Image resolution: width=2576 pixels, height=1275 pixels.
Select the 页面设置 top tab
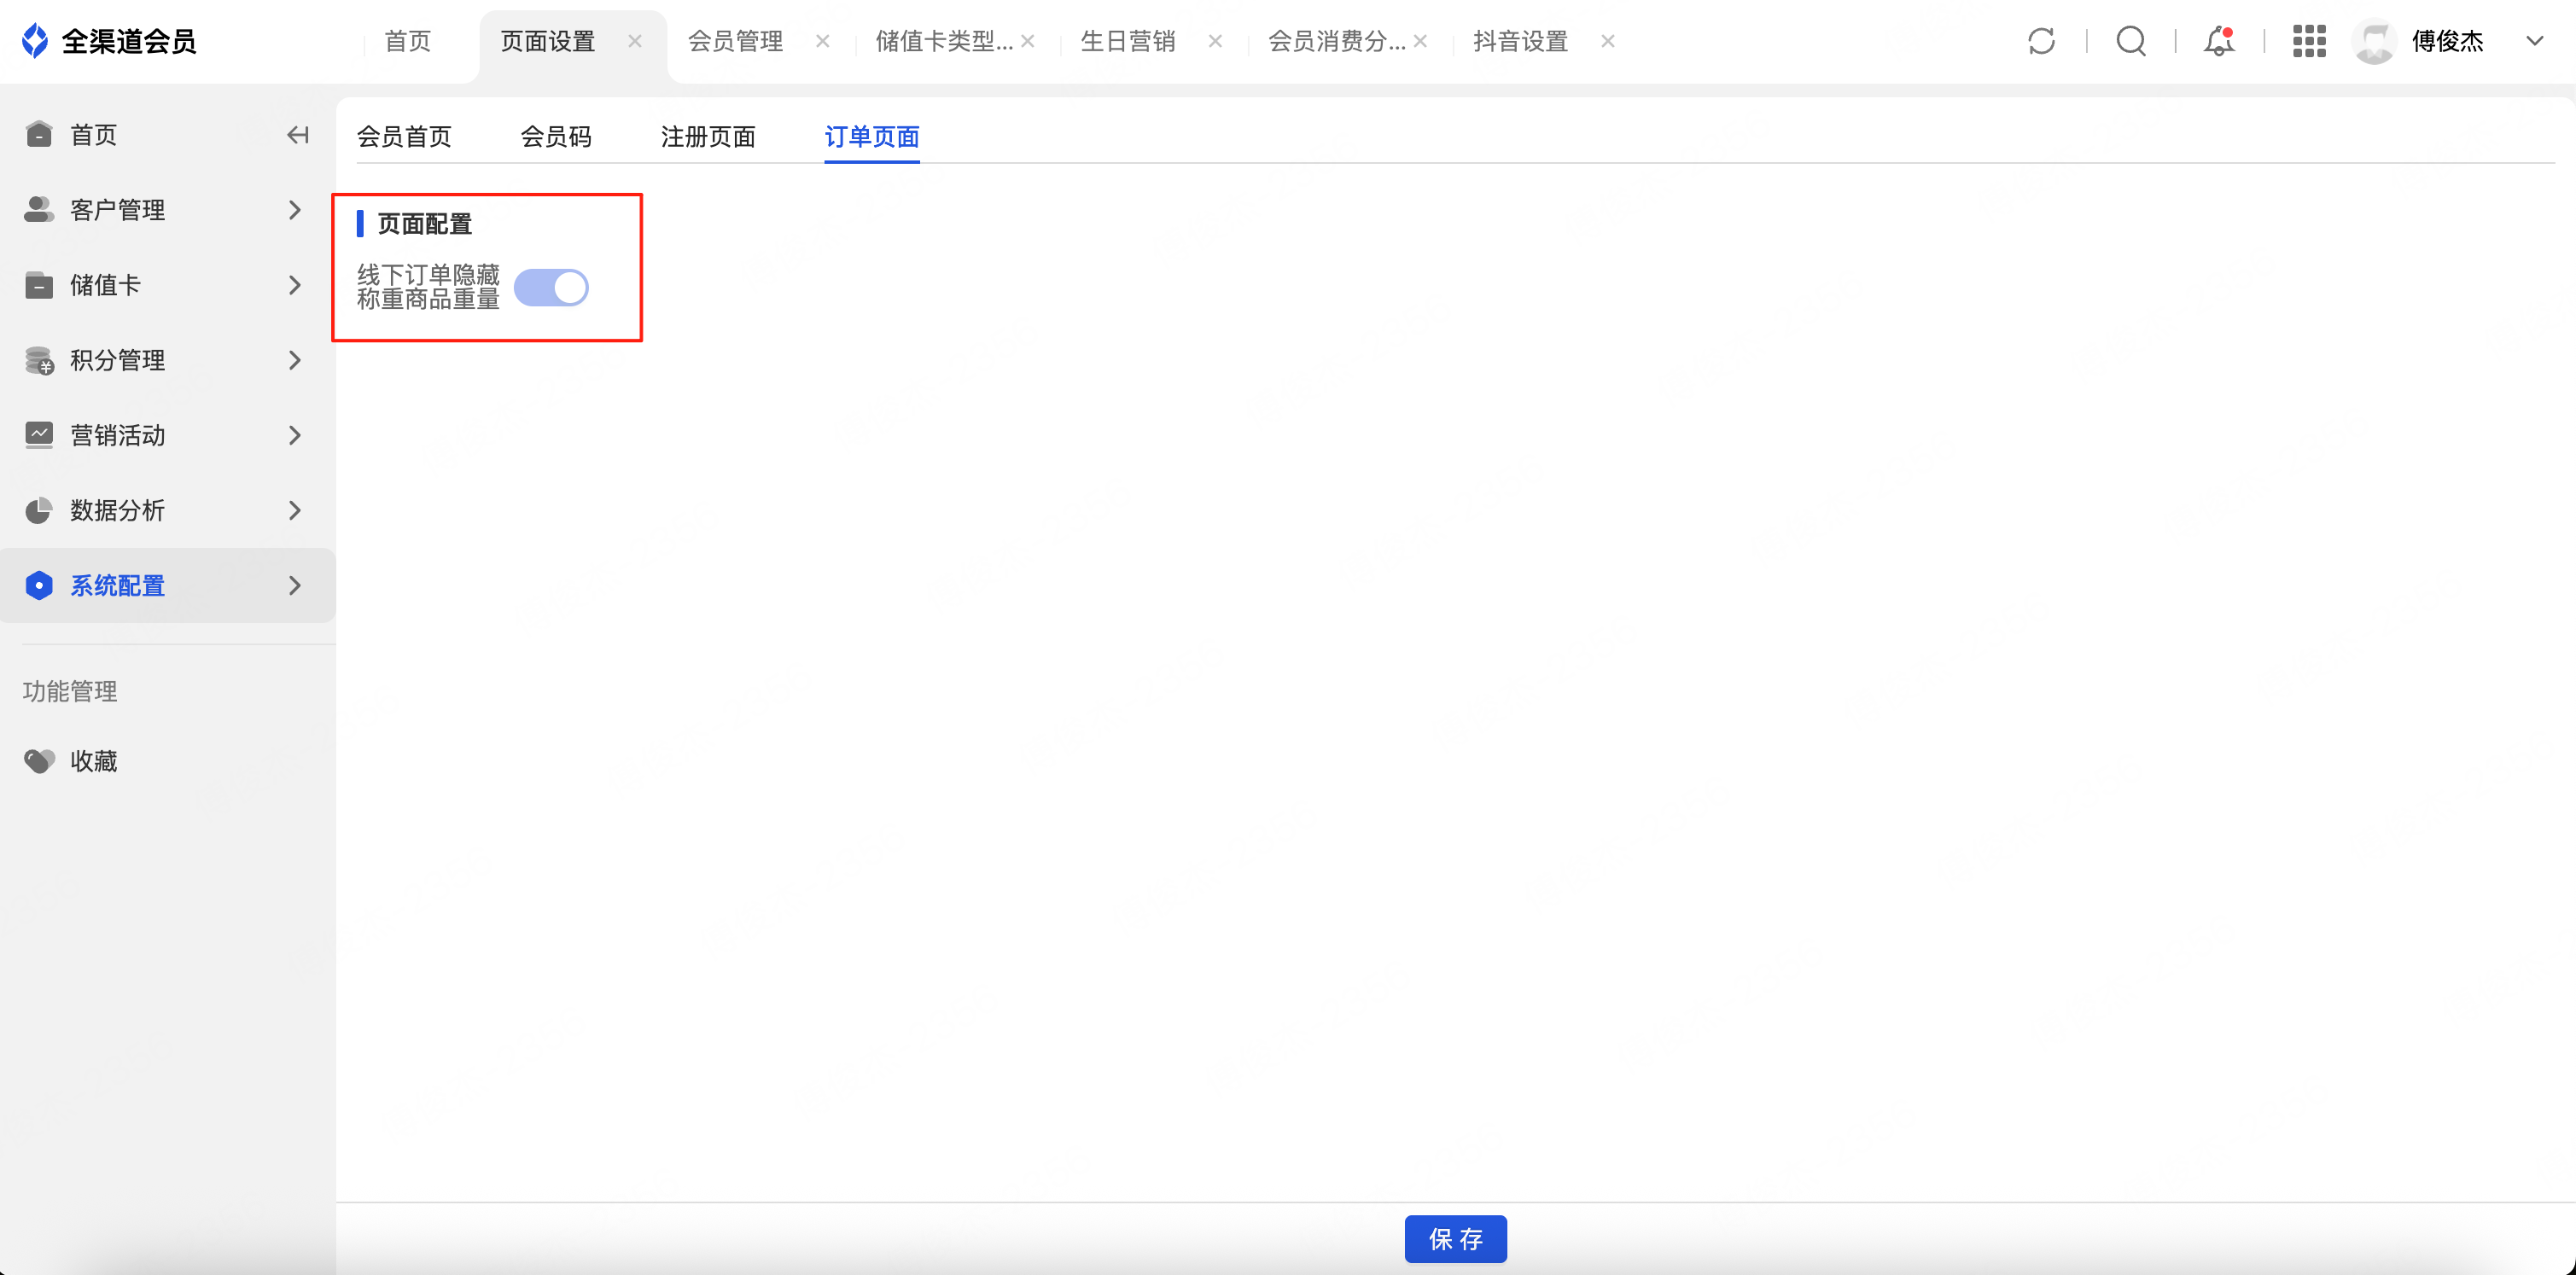(548, 41)
